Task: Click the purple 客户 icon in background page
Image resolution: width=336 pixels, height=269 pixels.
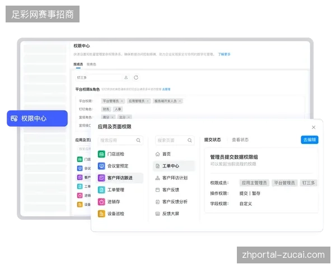Action: click(80, 178)
